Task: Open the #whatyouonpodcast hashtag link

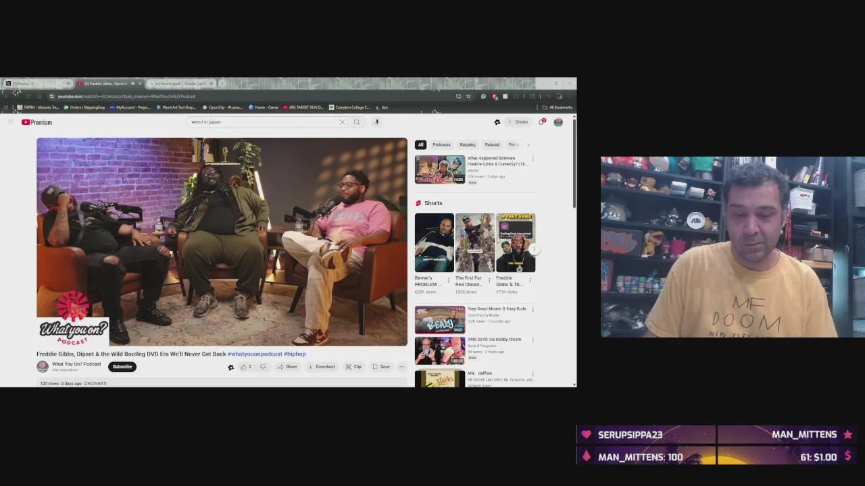Action: point(255,354)
